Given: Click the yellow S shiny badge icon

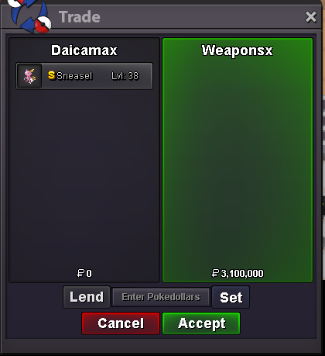Looking at the screenshot, I should point(52,75).
